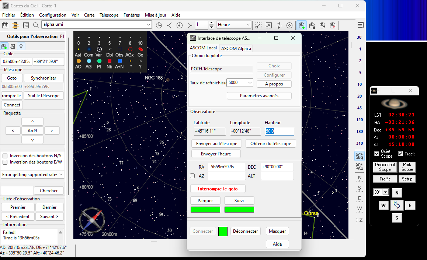Image resolution: width=427 pixels, height=260 pixels.
Task: Switch to alt-azimuth (Az) coordinates icon
Action: [x=360, y=167]
